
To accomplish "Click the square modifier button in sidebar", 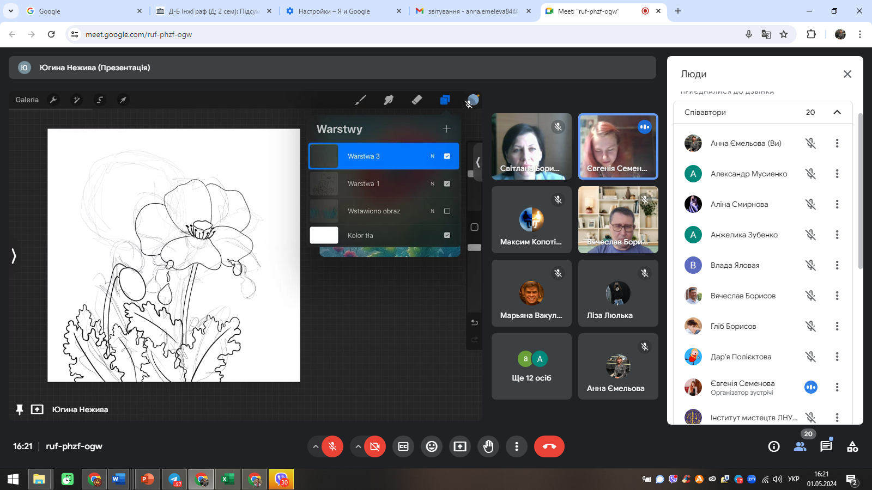I will click(474, 227).
